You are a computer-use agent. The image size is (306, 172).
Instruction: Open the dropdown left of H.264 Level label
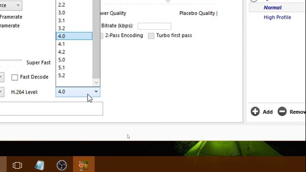[x=2, y=92]
